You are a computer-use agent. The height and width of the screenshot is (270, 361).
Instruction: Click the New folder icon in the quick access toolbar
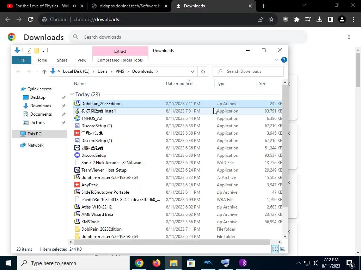[37, 51]
